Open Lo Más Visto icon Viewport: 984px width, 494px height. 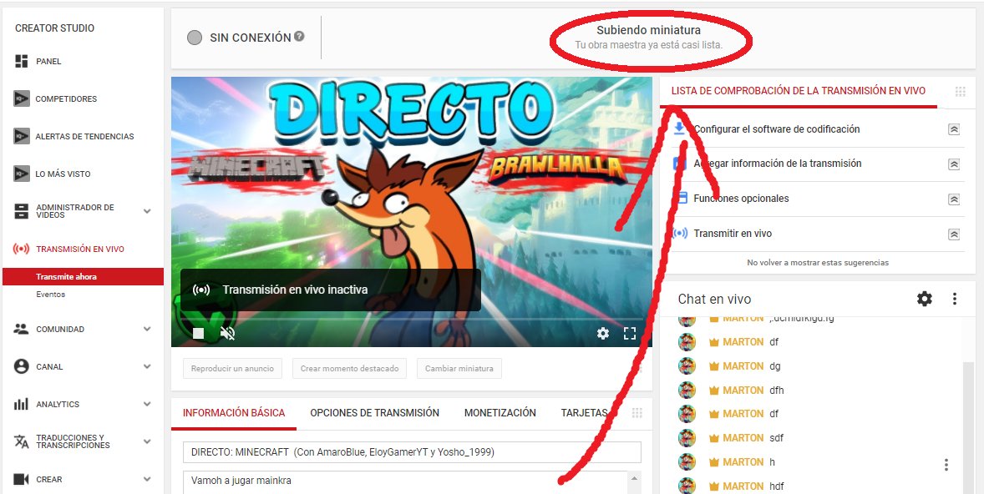pyautogui.click(x=22, y=174)
